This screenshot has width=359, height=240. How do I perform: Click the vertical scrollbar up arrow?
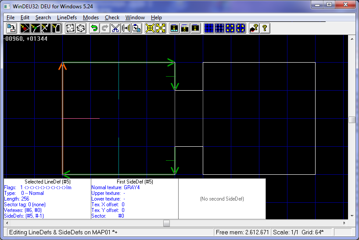click(x=352, y=39)
